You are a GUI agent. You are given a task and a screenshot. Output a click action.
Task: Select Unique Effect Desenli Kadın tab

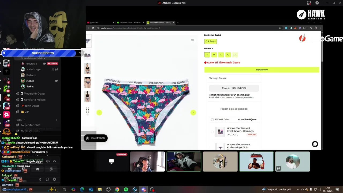tap(161, 23)
